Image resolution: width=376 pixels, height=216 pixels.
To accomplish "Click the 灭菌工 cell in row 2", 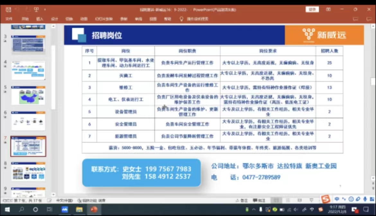I will point(126,76).
